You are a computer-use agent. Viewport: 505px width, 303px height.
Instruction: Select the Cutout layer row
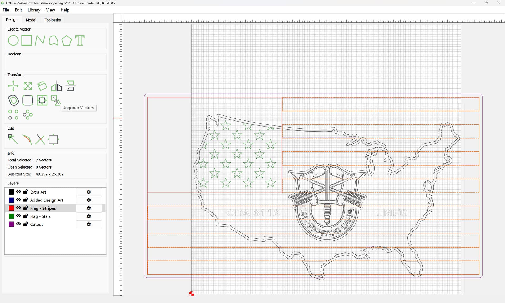coord(55,224)
